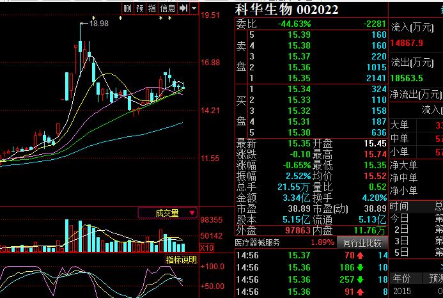
Task: Click the 最高 value 15.74
Action: (x=375, y=154)
